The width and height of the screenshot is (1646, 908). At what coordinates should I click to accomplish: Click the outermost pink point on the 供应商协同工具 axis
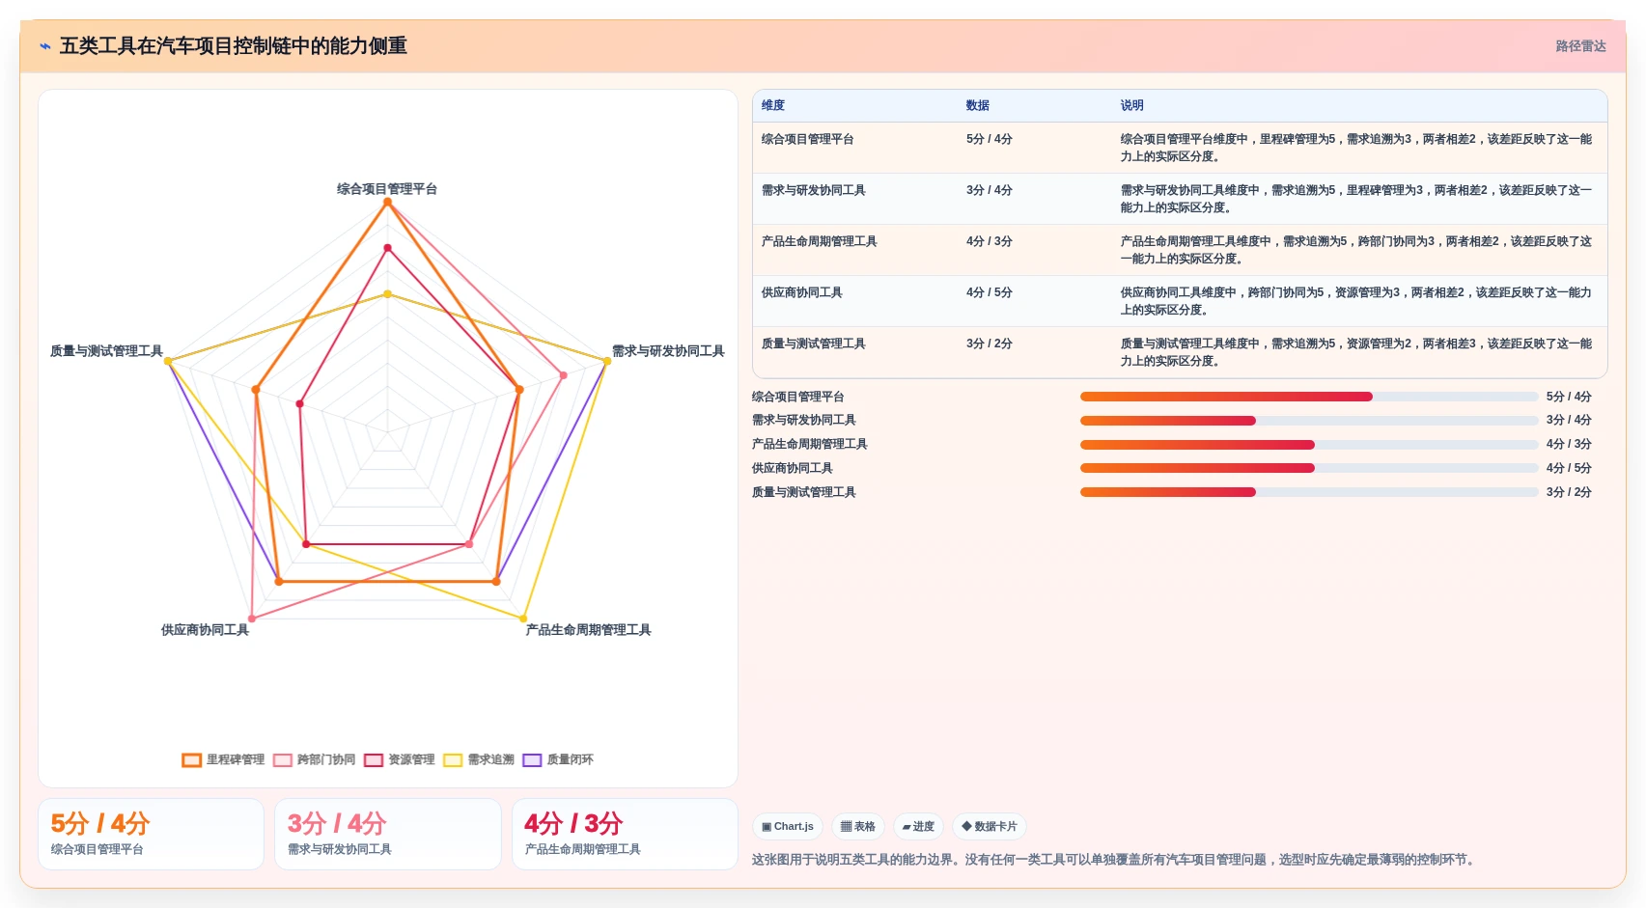point(252,619)
